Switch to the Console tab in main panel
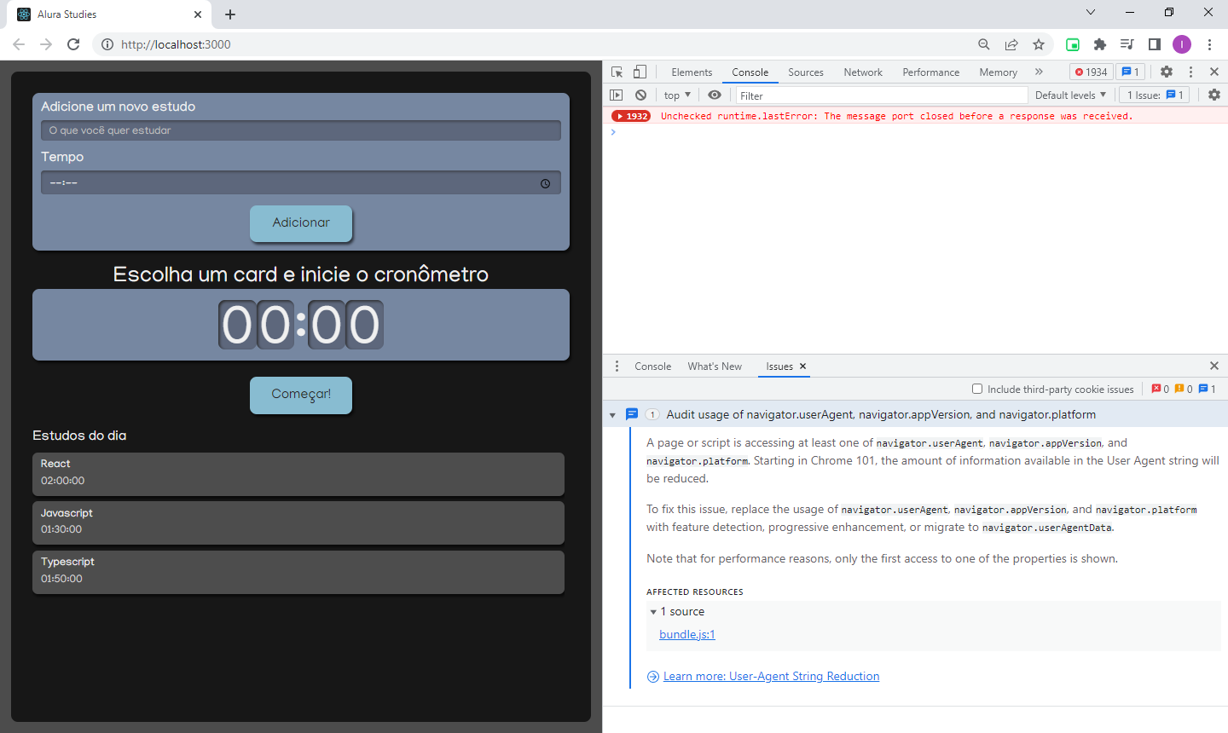The width and height of the screenshot is (1228, 733). click(750, 72)
